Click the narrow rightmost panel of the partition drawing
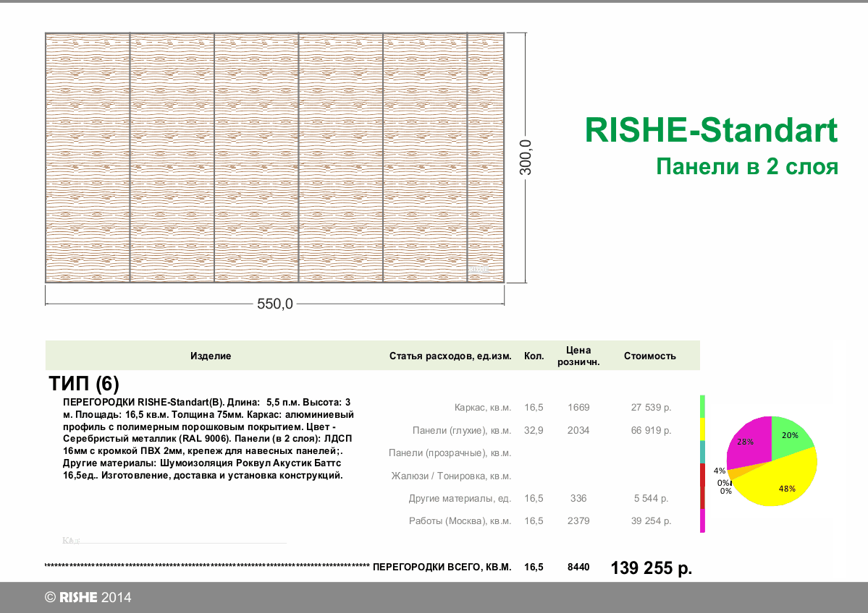 point(486,158)
